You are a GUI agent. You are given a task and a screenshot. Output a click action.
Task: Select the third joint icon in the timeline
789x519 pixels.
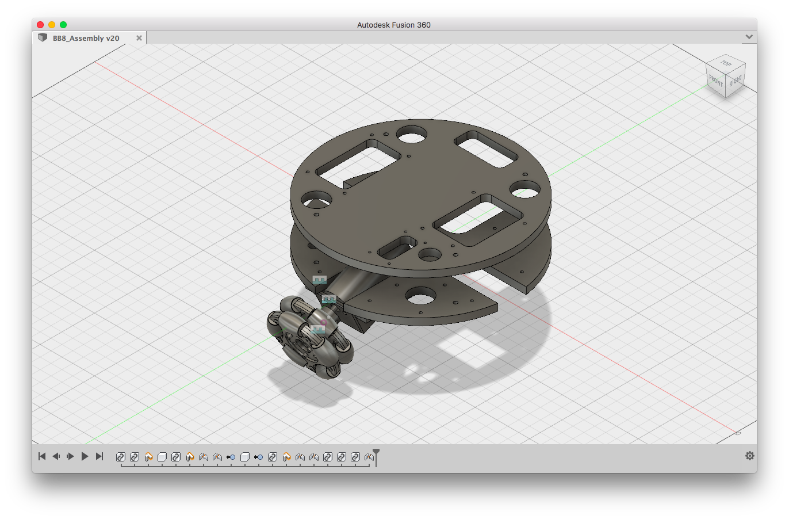tap(300, 457)
